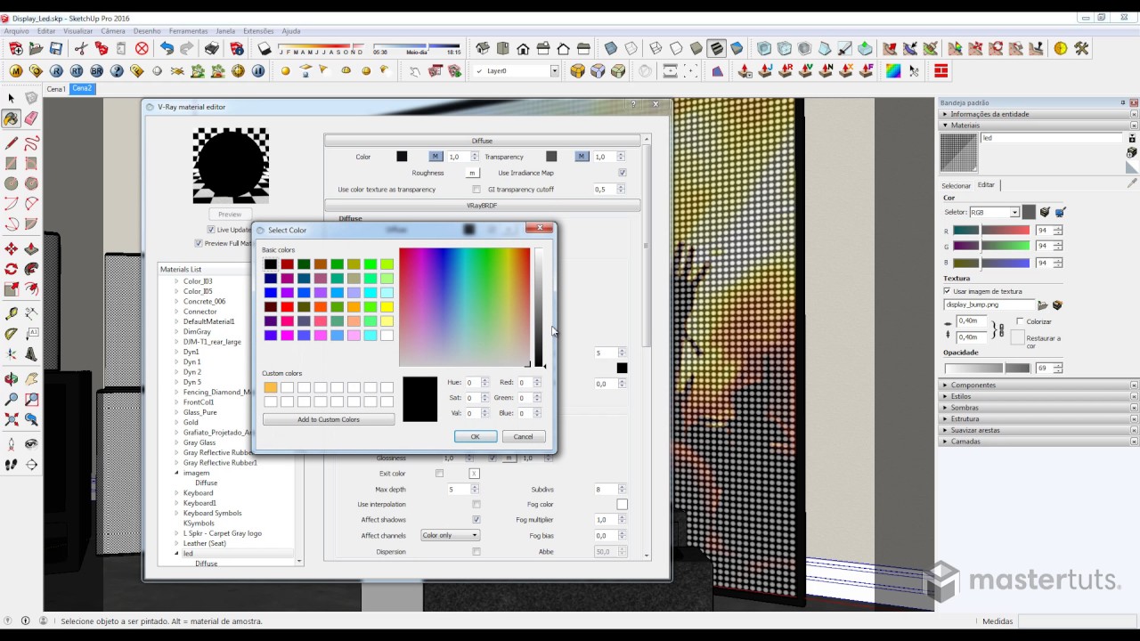Open V-Ray material editor M icon
The image size is (1140, 641).
16,71
